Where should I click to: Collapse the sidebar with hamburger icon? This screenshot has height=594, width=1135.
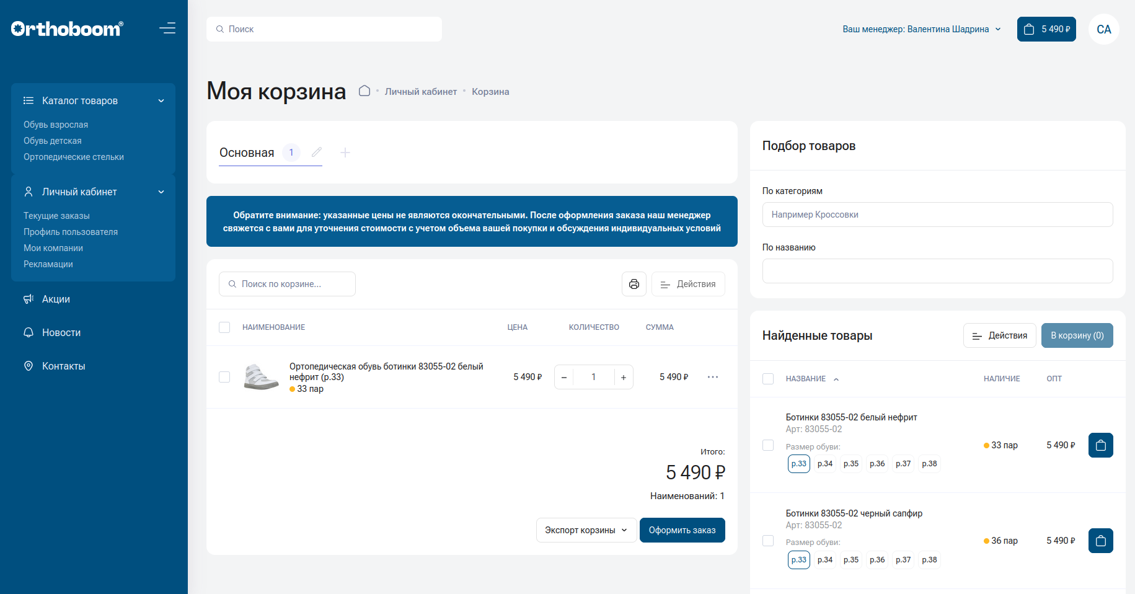pos(167,29)
